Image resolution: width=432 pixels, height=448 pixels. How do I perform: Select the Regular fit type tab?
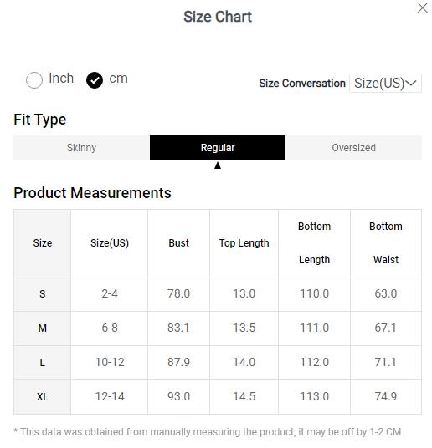tap(218, 148)
